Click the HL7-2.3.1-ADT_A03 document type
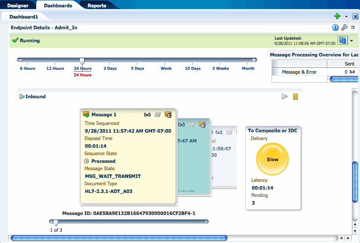 point(109,191)
